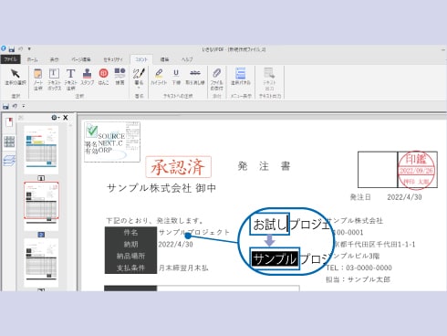The height and width of the screenshot is (336, 447).
Task: Click undo icon in lower quick toolbar
Action: click(15, 106)
